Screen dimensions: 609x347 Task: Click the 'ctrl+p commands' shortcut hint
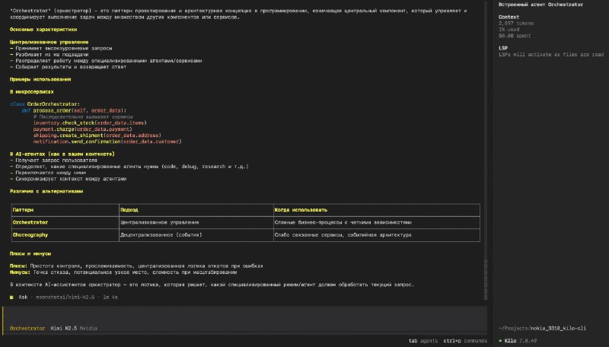pos(465,341)
